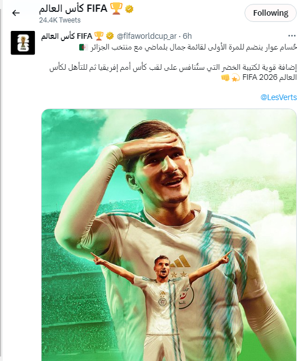Screen dimensions: 299x361
Task: Toggle the Following button
Action: click(x=270, y=13)
